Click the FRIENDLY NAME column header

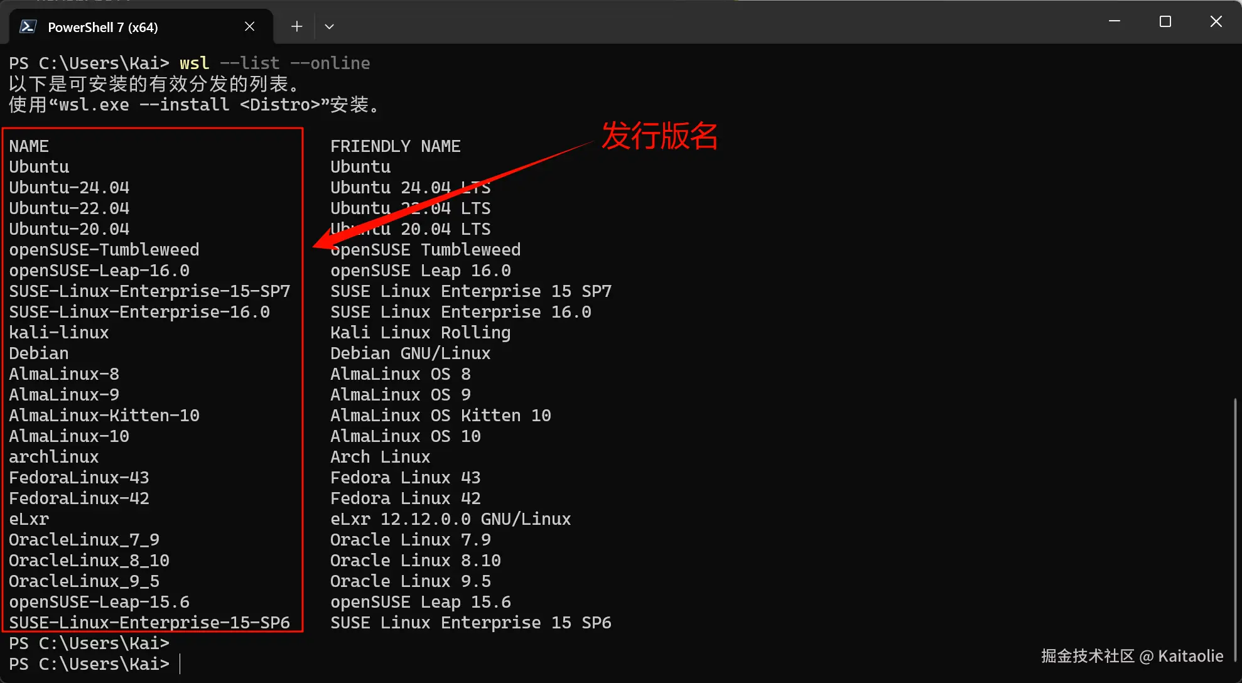pos(395,146)
